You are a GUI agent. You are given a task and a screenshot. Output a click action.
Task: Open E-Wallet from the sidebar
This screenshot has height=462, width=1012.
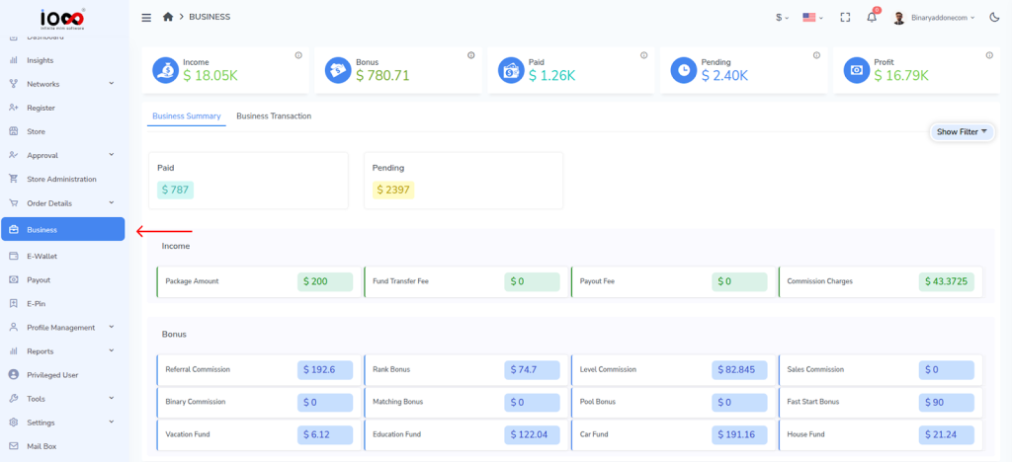(x=42, y=256)
